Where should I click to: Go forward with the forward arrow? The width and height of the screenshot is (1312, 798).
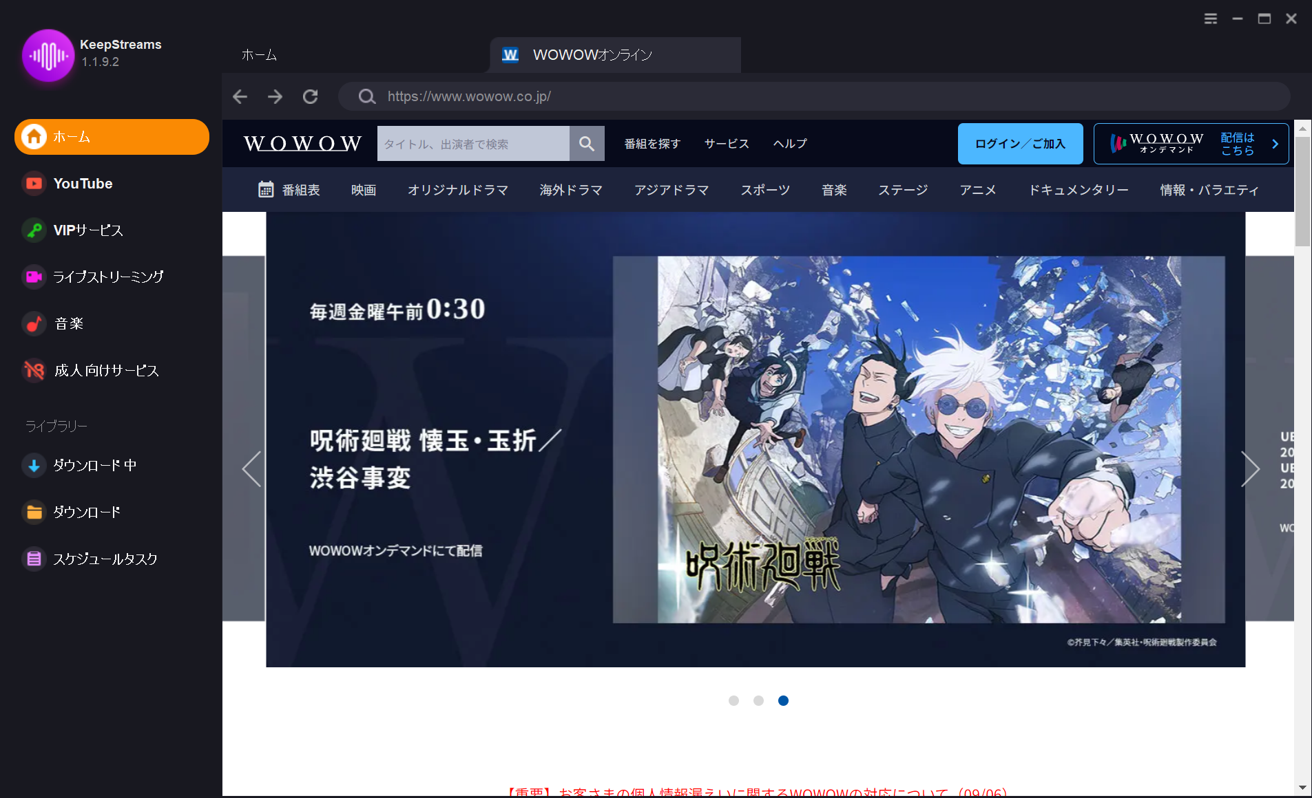tap(275, 96)
